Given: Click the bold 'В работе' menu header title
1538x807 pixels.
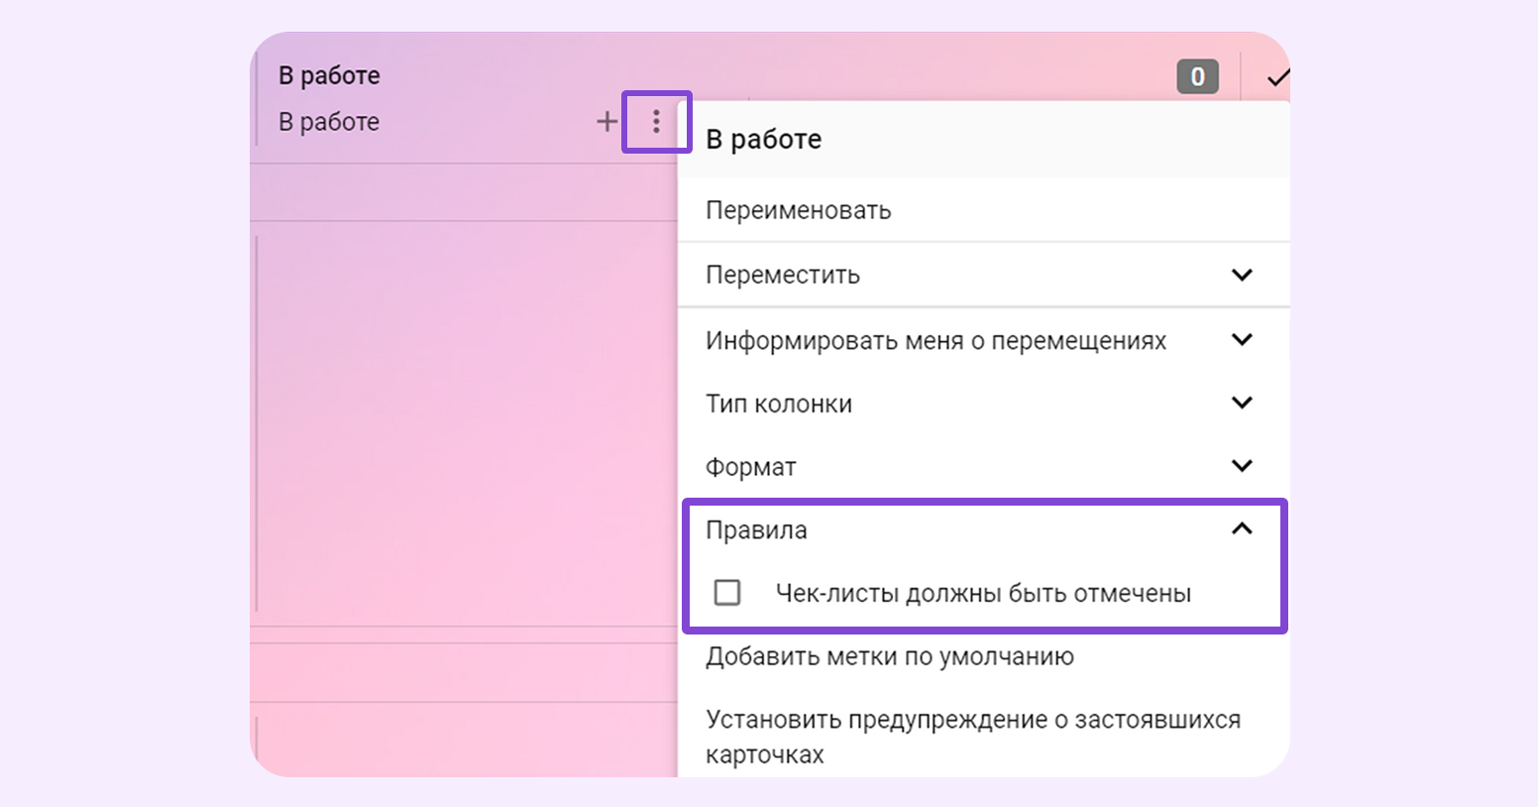Looking at the screenshot, I should coord(763,140).
